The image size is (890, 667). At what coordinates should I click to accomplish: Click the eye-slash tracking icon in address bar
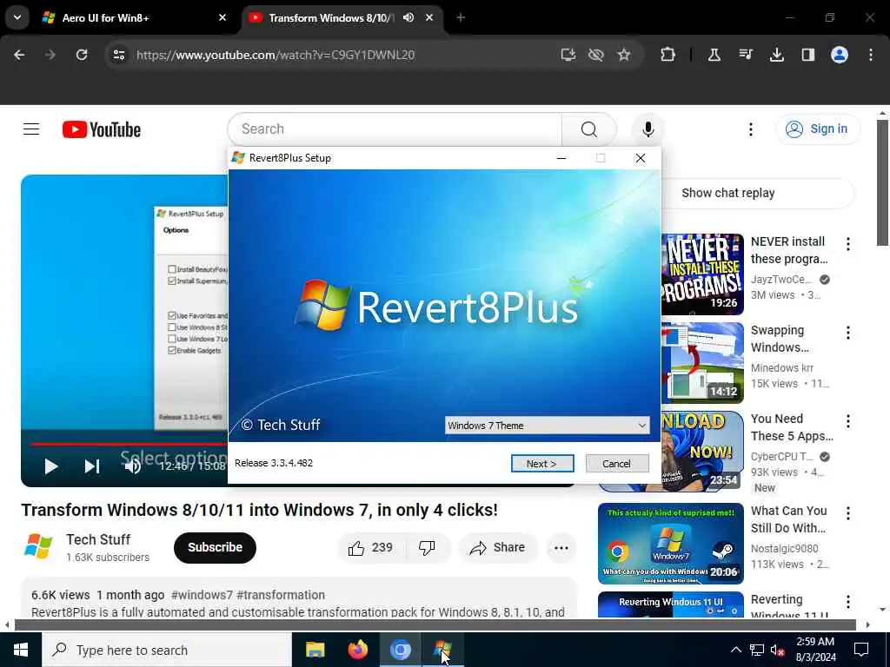[595, 55]
